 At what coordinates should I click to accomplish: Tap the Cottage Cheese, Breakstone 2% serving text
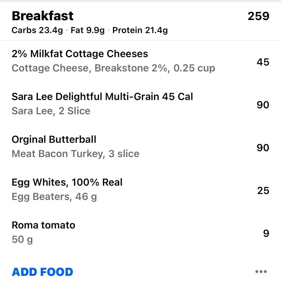click(x=113, y=68)
